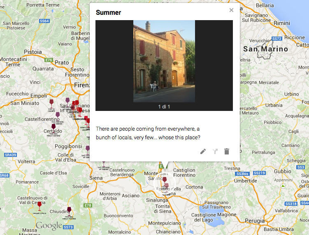The width and height of the screenshot is (309, 235).
Task: Click the Poggibonsi town label
Action: point(68,146)
